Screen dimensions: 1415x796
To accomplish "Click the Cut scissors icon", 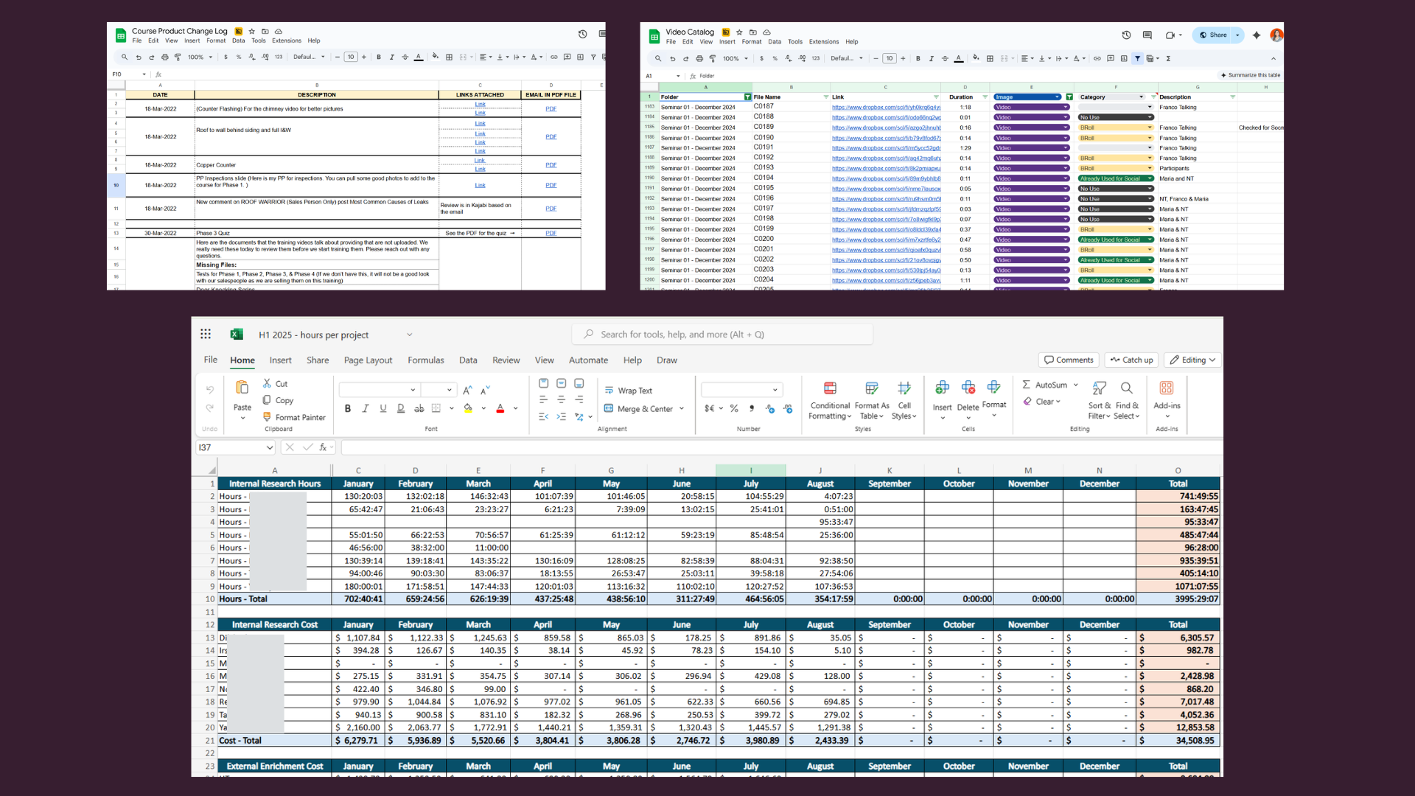I will coord(267,383).
